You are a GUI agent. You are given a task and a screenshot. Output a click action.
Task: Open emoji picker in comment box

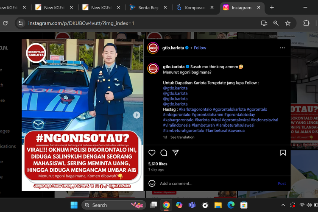(x=152, y=184)
